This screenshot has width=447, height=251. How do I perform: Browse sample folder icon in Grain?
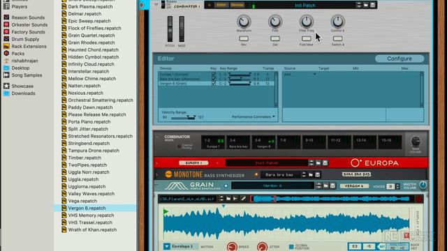click(x=228, y=199)
